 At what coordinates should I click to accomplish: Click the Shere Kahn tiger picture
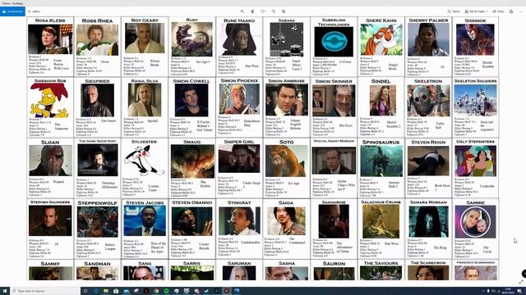point(381,39)
